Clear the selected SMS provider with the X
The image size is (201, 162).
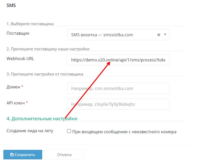click(159, 35)
